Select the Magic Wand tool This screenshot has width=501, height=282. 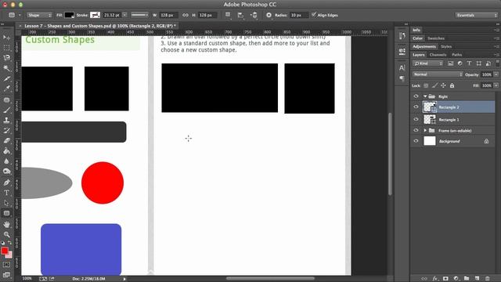click(6, 68)
